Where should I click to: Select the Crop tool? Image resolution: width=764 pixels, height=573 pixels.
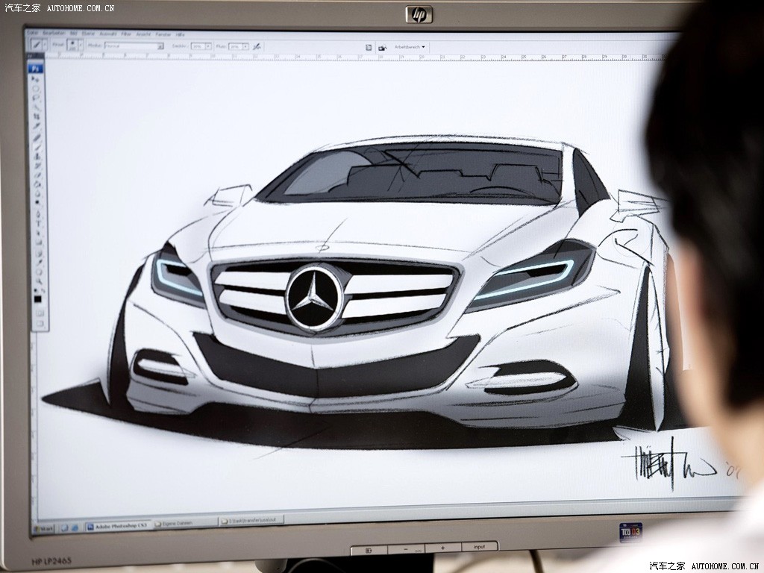[x=37, y=116]
